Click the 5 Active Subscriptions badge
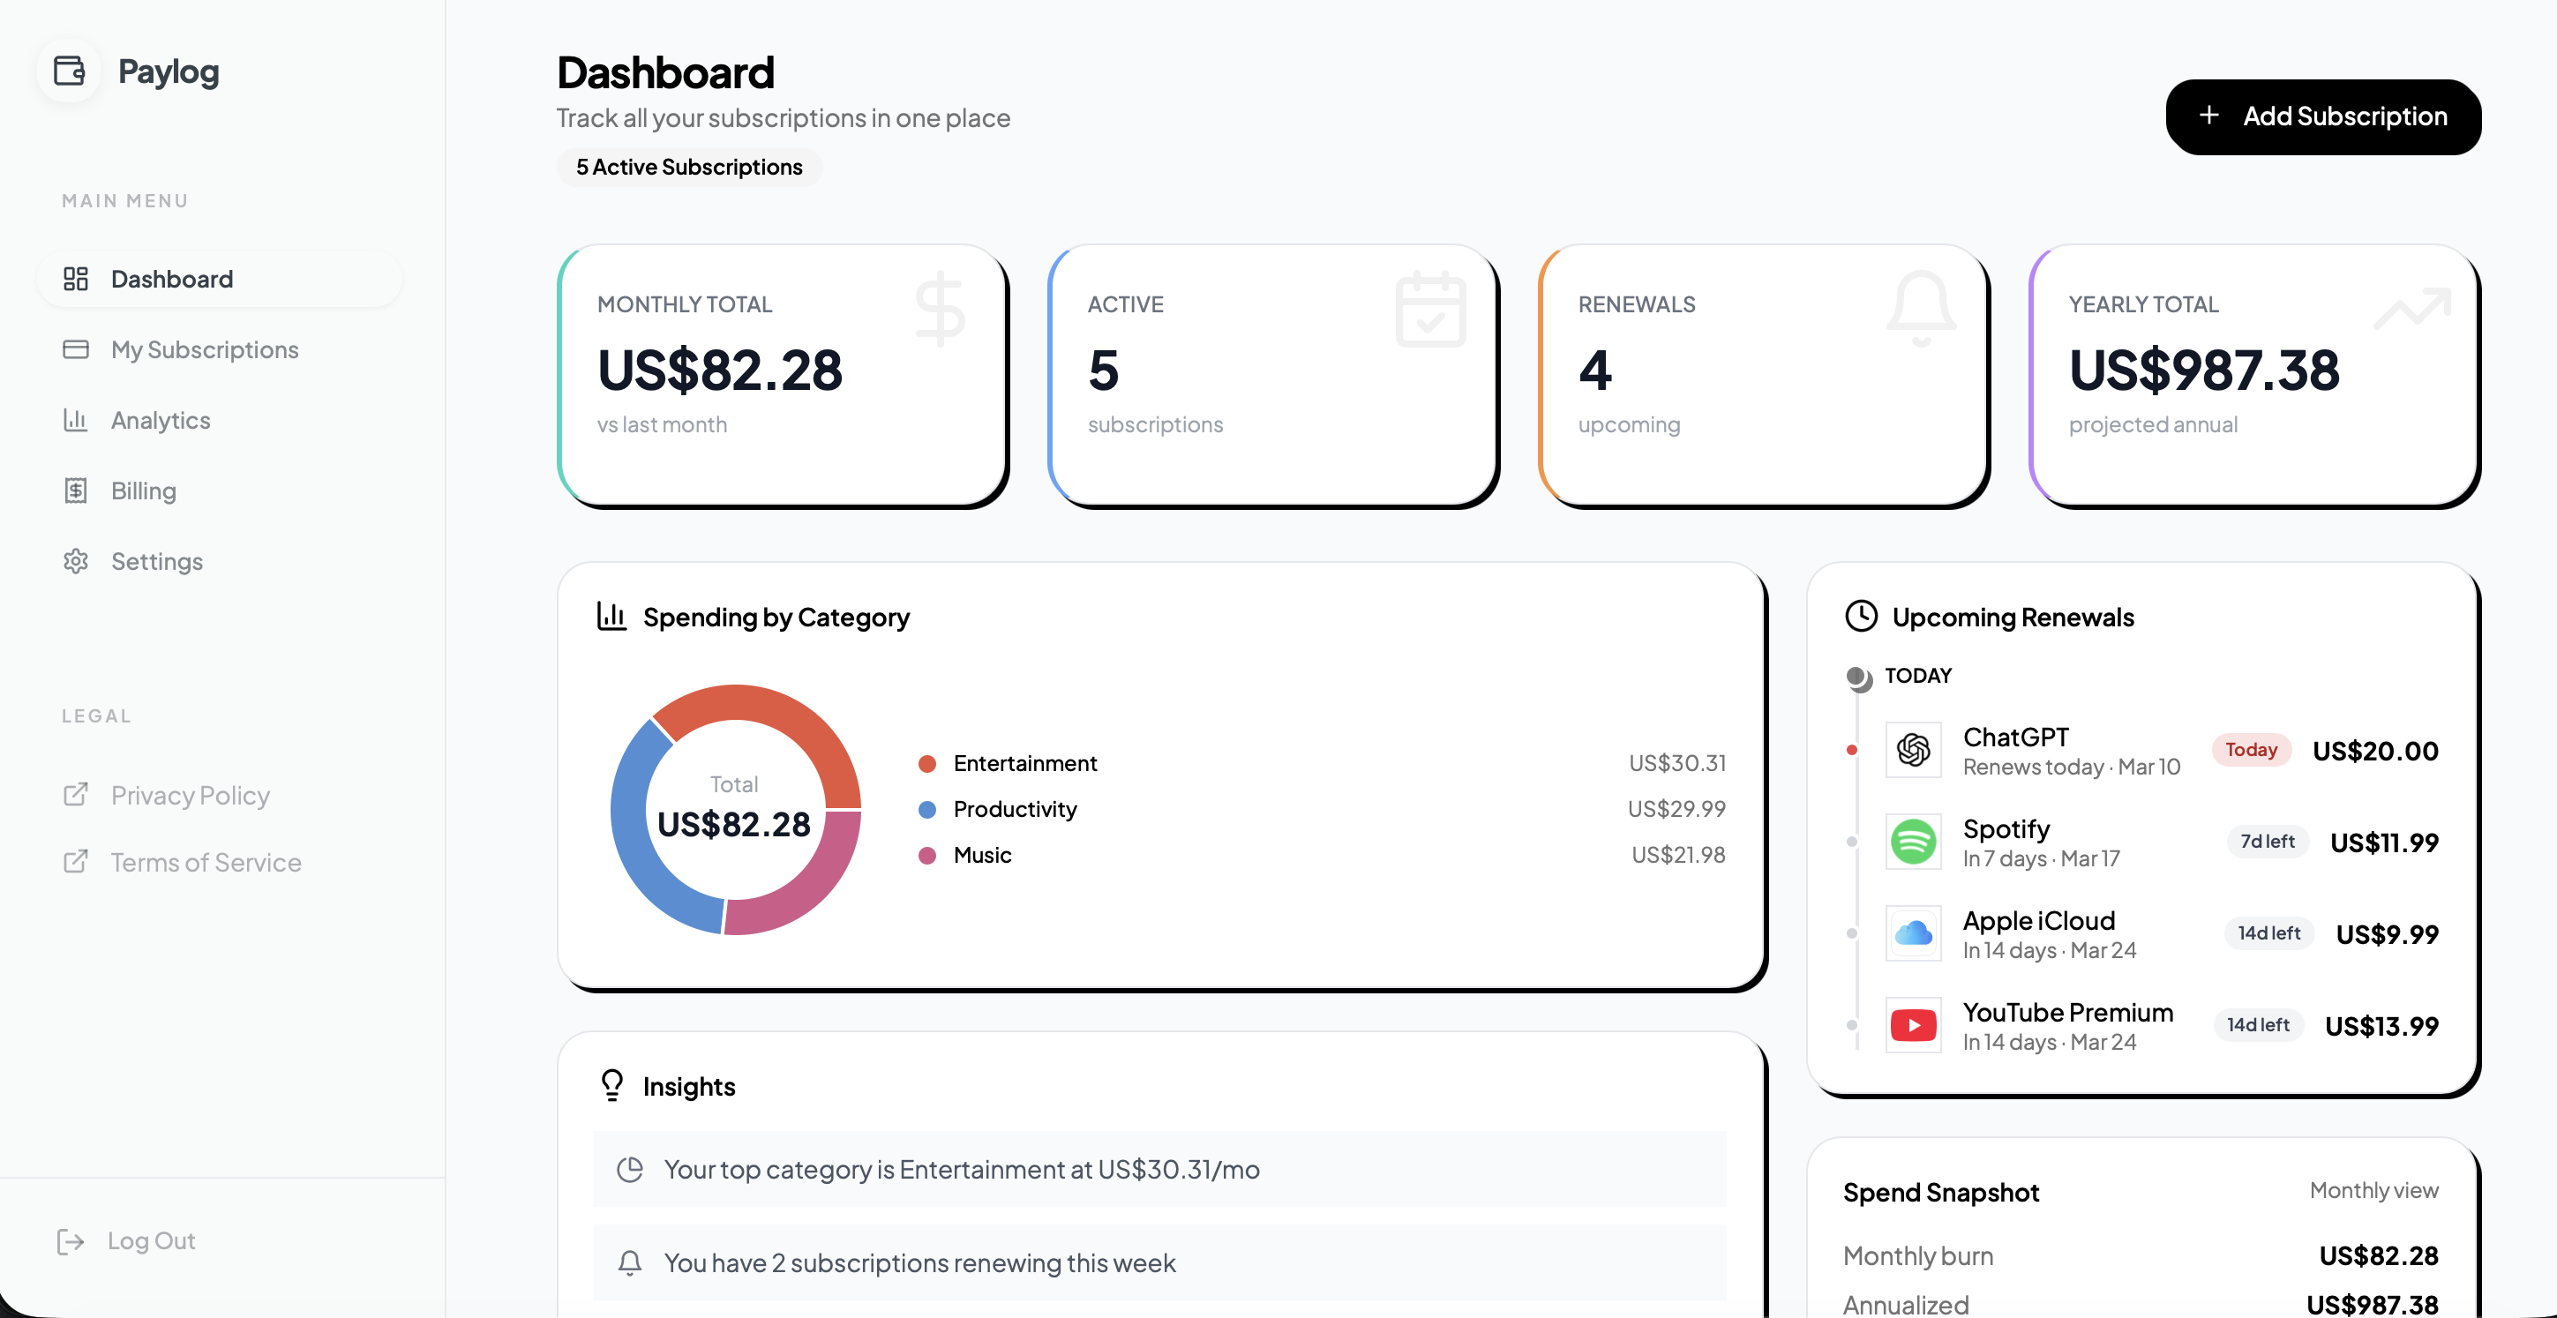This screenshot has width=2557, height=1318. [689, 167]
